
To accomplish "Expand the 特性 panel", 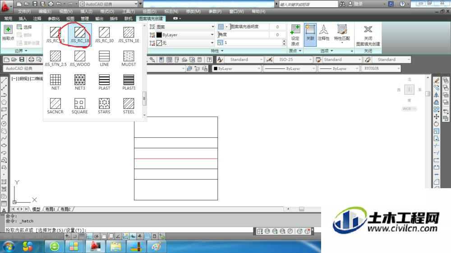I will coord(217,51).
